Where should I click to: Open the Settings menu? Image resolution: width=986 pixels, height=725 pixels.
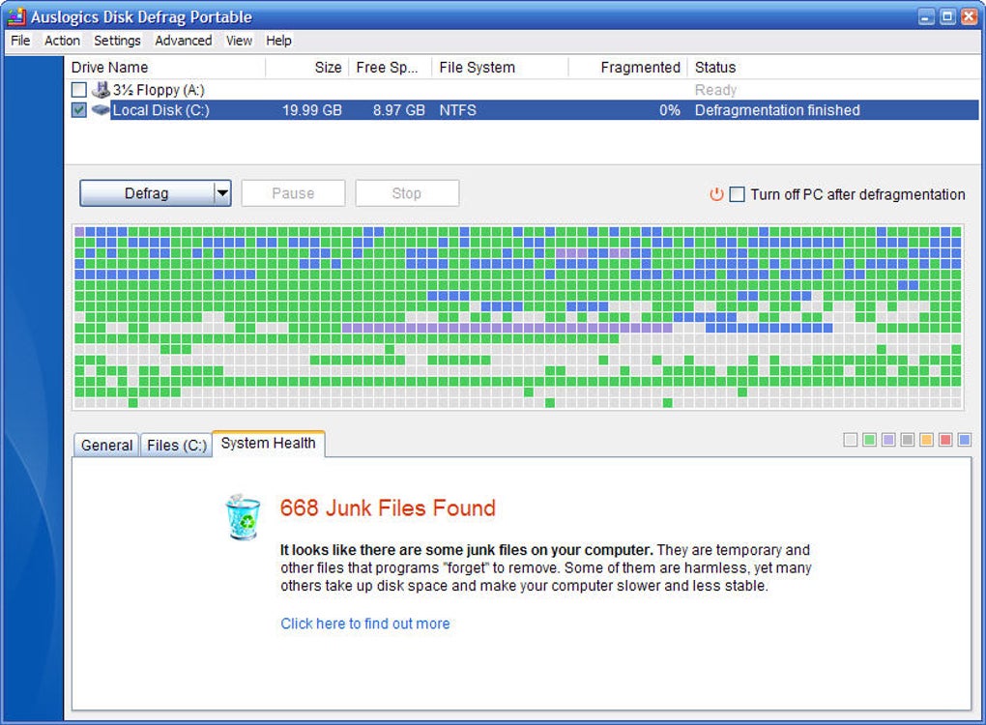click(x=117, y=41)
